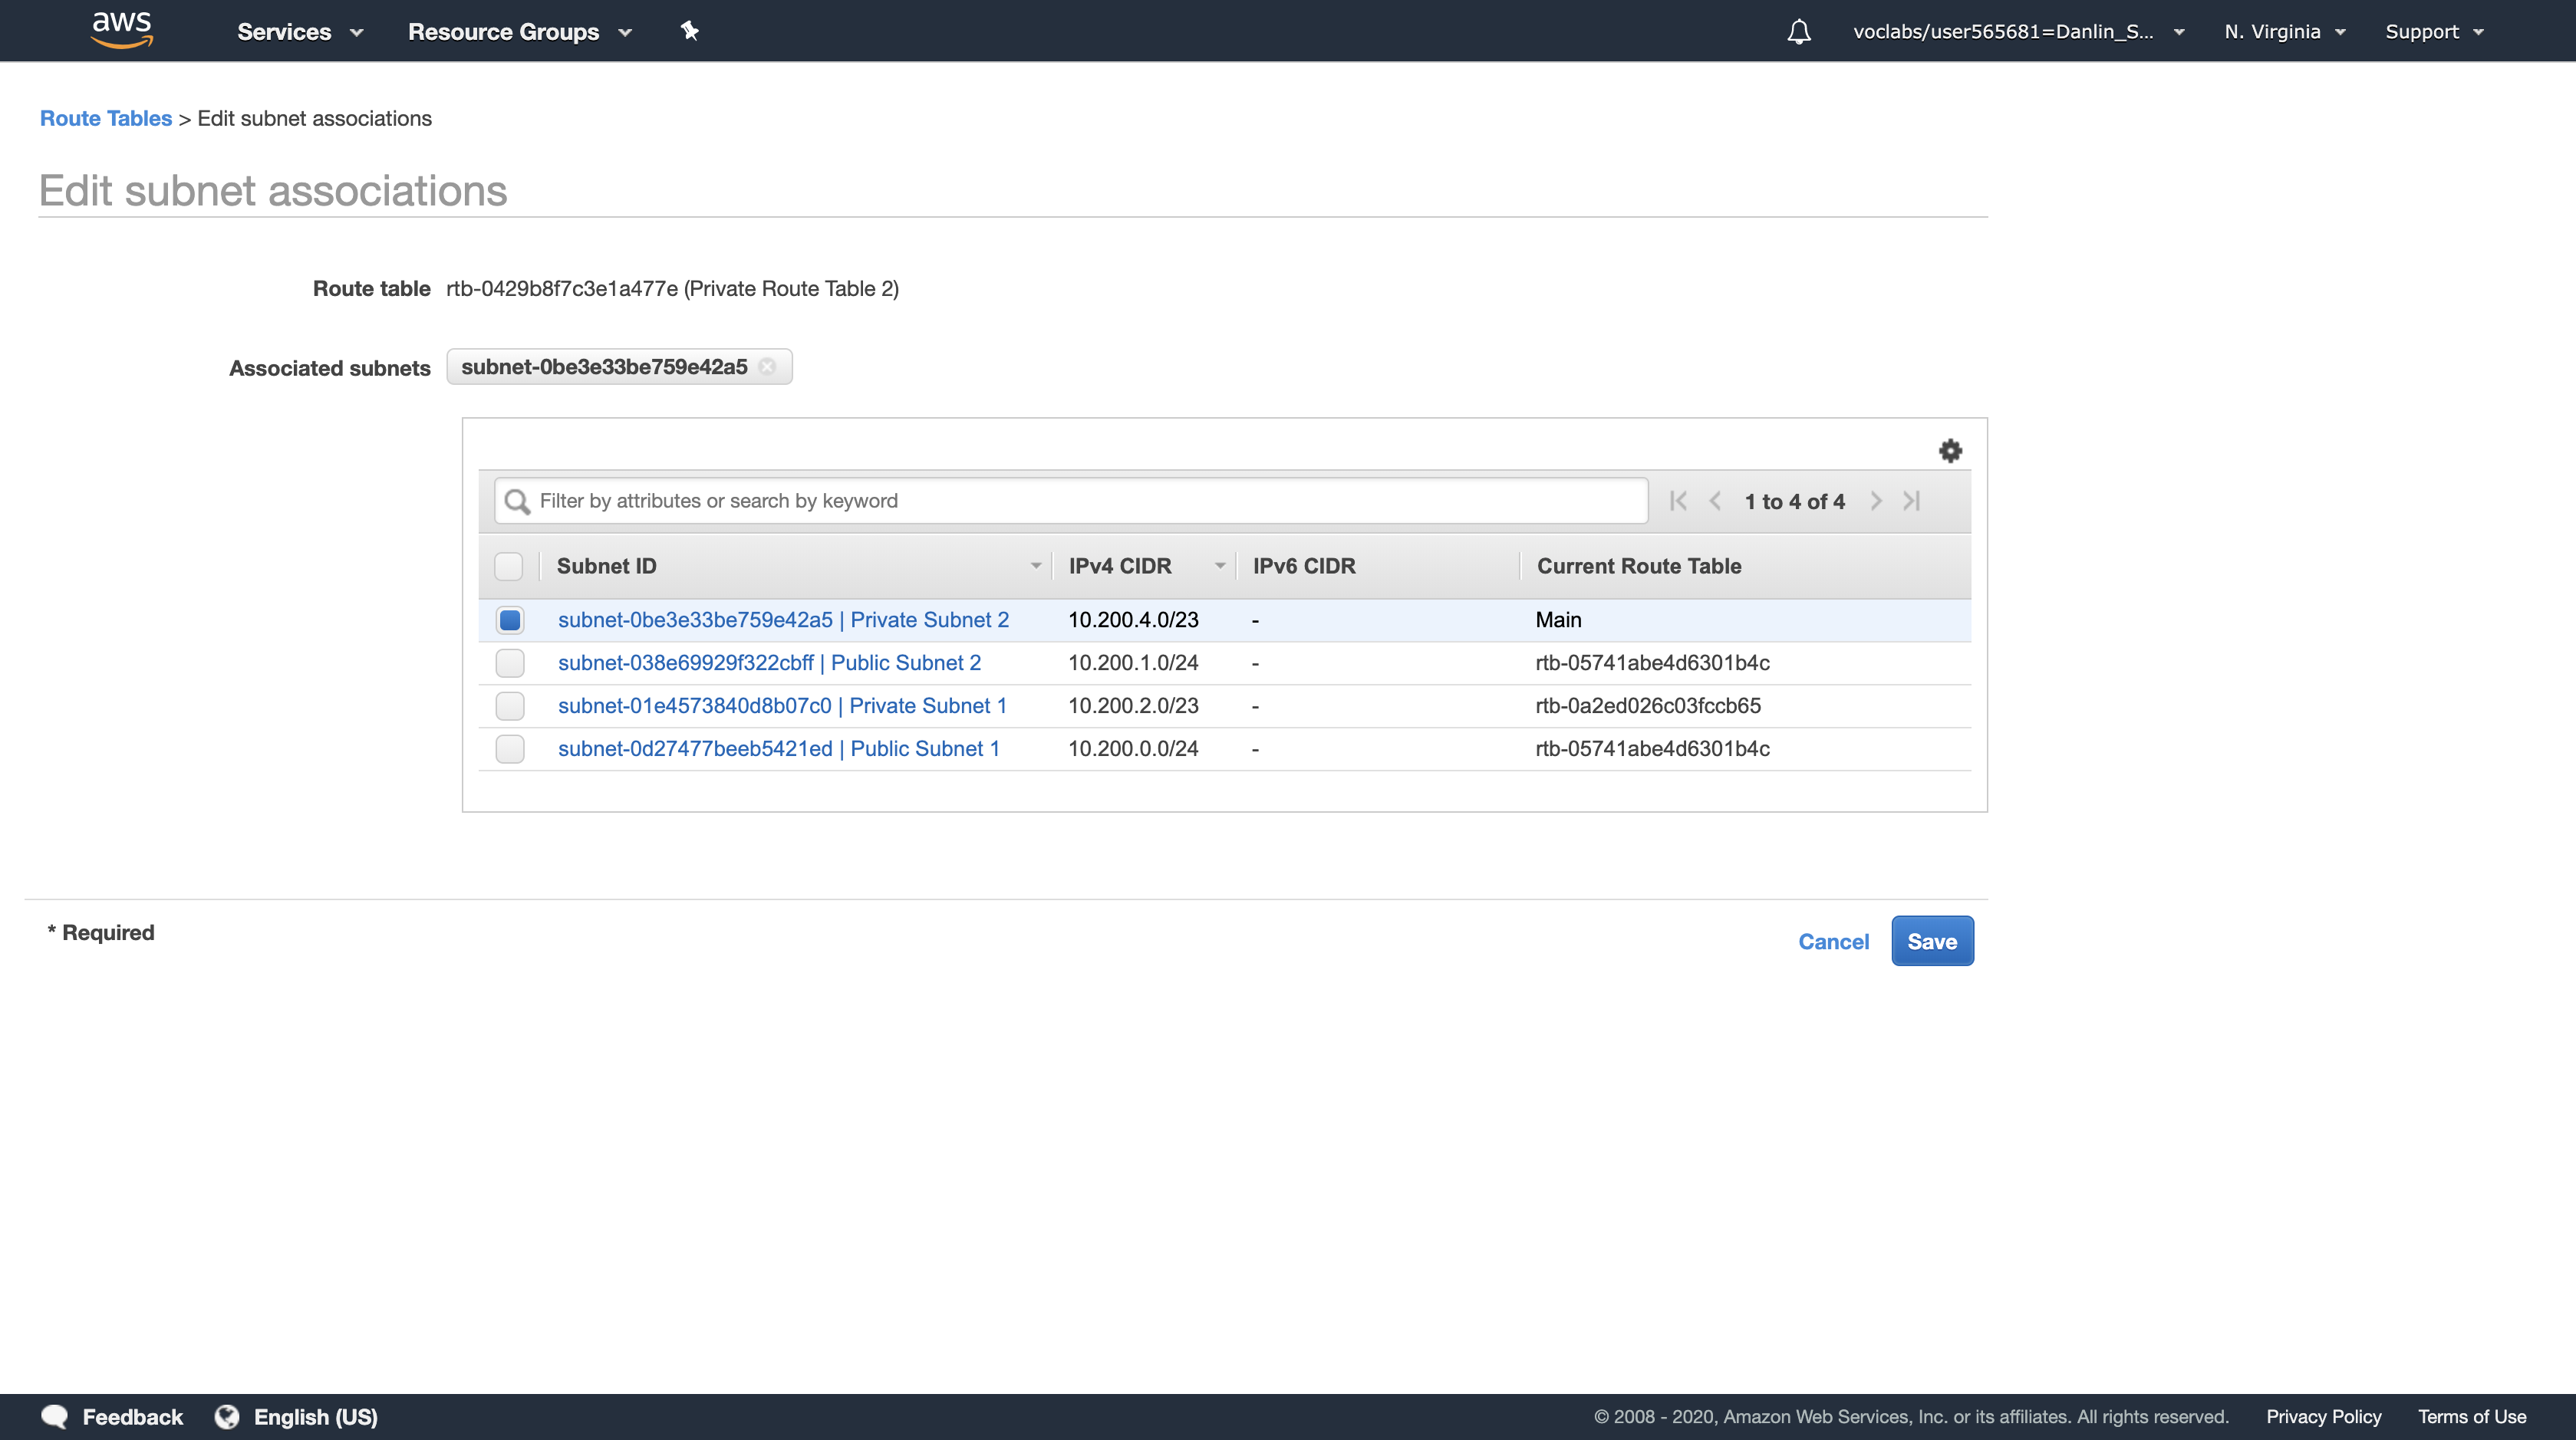Click the pin shortcuts icon in navbar
Viewport: 2576px width, 1440px height.
point(689,31)
